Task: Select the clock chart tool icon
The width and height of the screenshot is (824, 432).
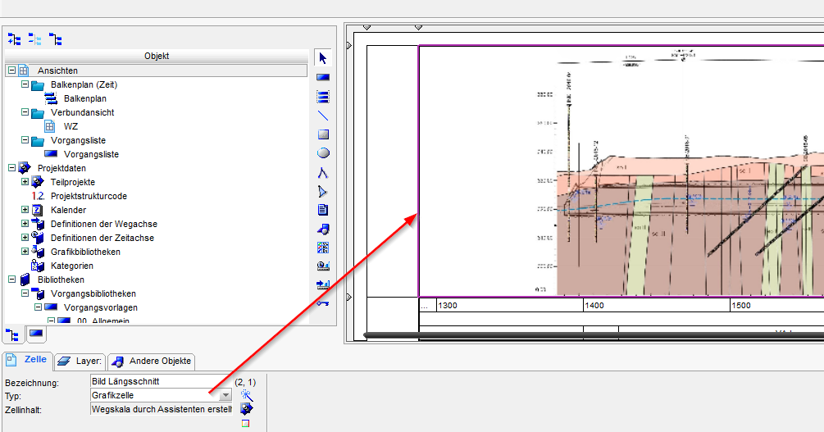Action: (323, 266)
